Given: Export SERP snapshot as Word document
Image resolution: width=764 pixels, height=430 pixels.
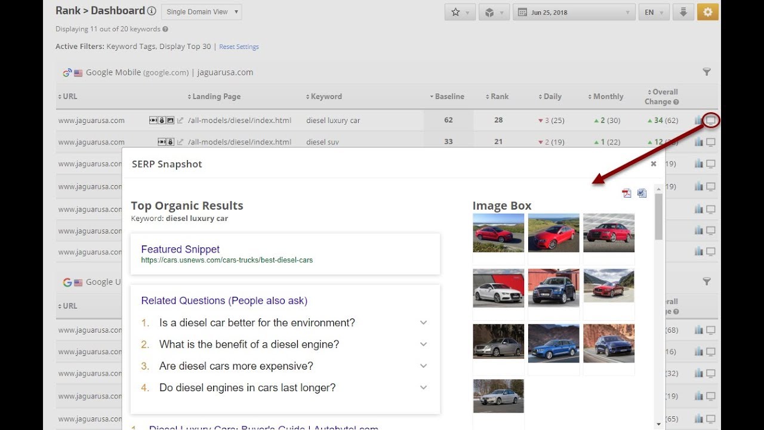Looking at the screenshot, I should (x=642, y=193).
